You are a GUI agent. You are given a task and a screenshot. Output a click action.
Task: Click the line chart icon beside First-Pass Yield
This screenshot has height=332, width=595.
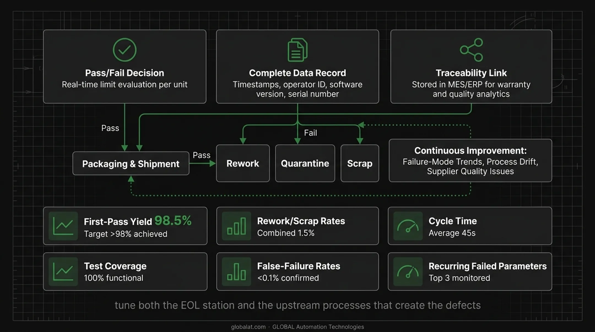[x=63, y=226]
